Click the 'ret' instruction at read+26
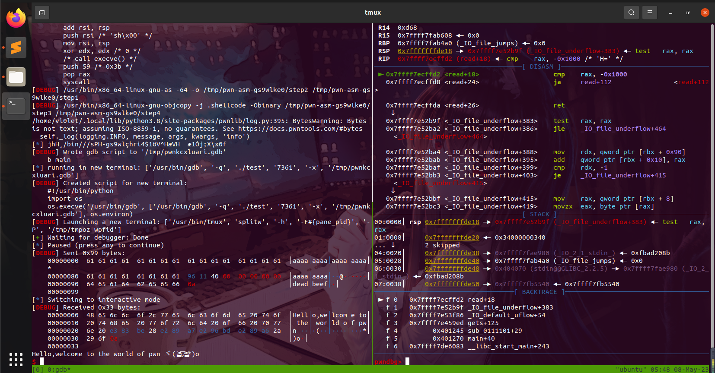715x373 pixels. point(559,105)
